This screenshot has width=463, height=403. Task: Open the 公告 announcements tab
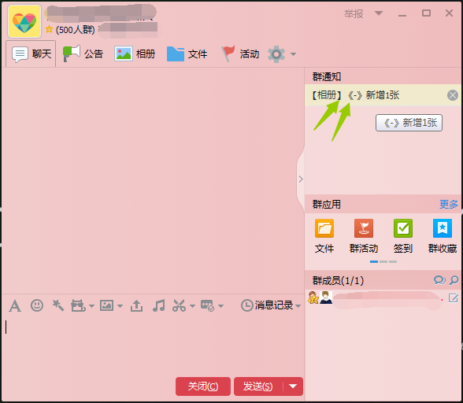(x=83, y=54)
